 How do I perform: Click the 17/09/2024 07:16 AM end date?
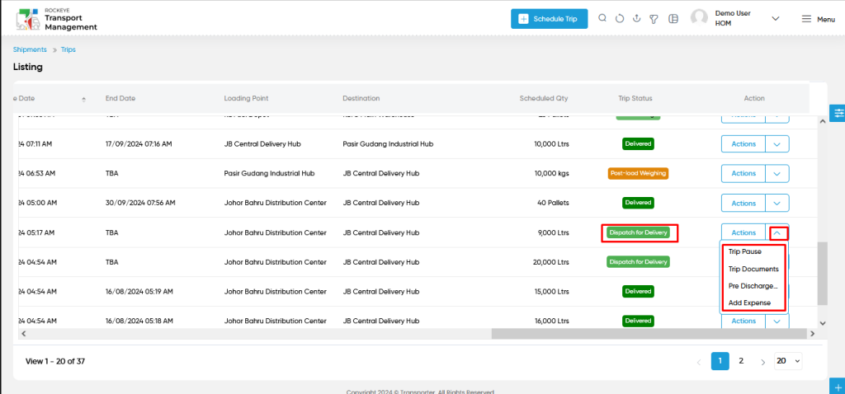coord(139,143)
